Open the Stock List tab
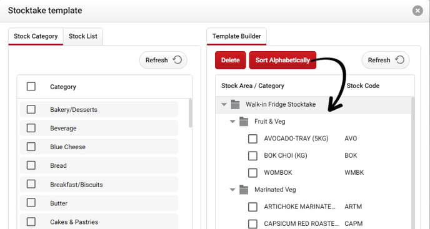 coord(83,36)
